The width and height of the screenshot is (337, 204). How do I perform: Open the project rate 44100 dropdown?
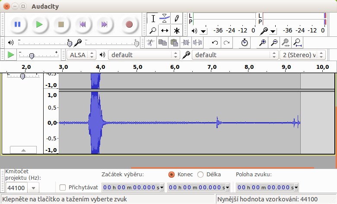[33, 188]
